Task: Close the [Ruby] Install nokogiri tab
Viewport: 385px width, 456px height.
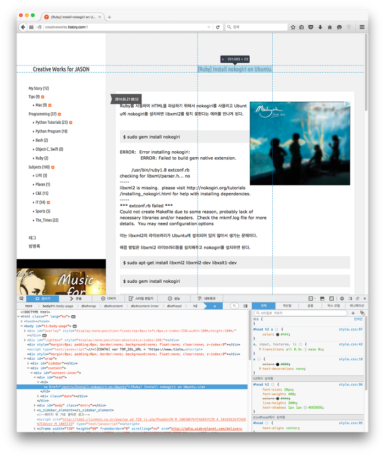Action: pyautogui.click(x=100, y=17)
